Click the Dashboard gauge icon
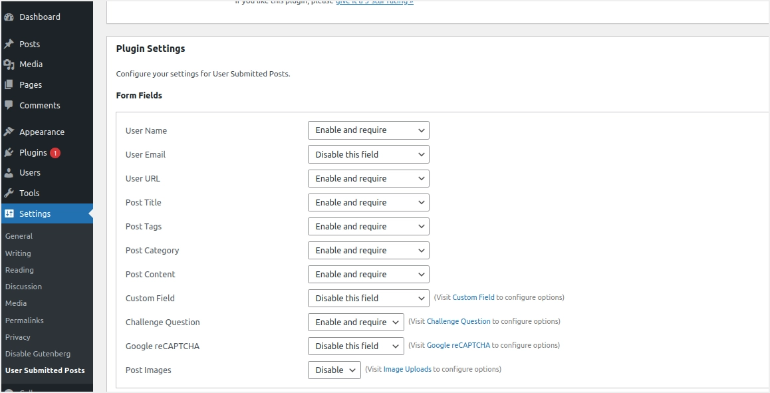This screenshot has width=770, height=393. (9, 17)
